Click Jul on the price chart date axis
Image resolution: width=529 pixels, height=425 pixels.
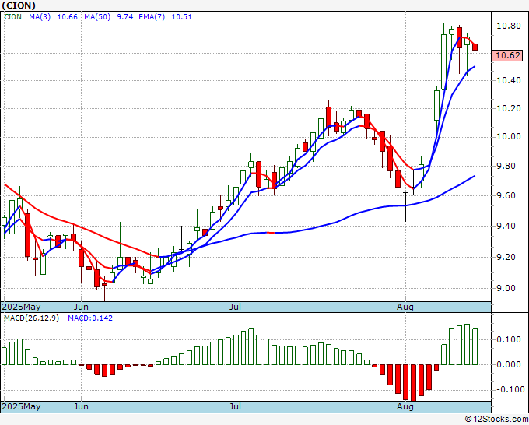(235, 307)
